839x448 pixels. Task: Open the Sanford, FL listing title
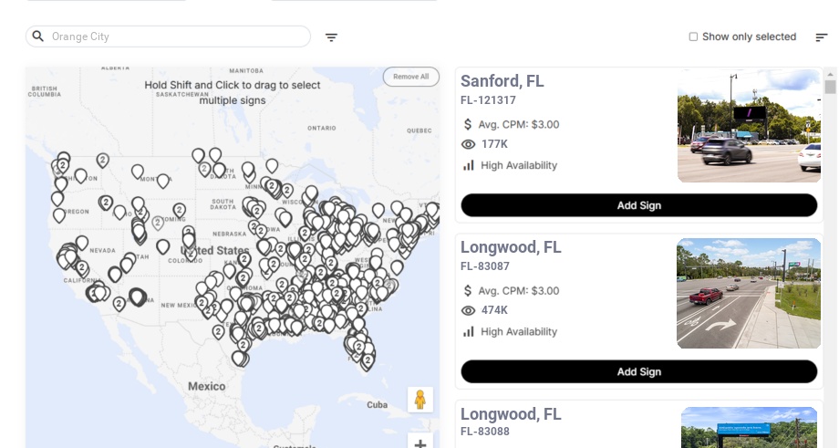[x=502, y=81]
